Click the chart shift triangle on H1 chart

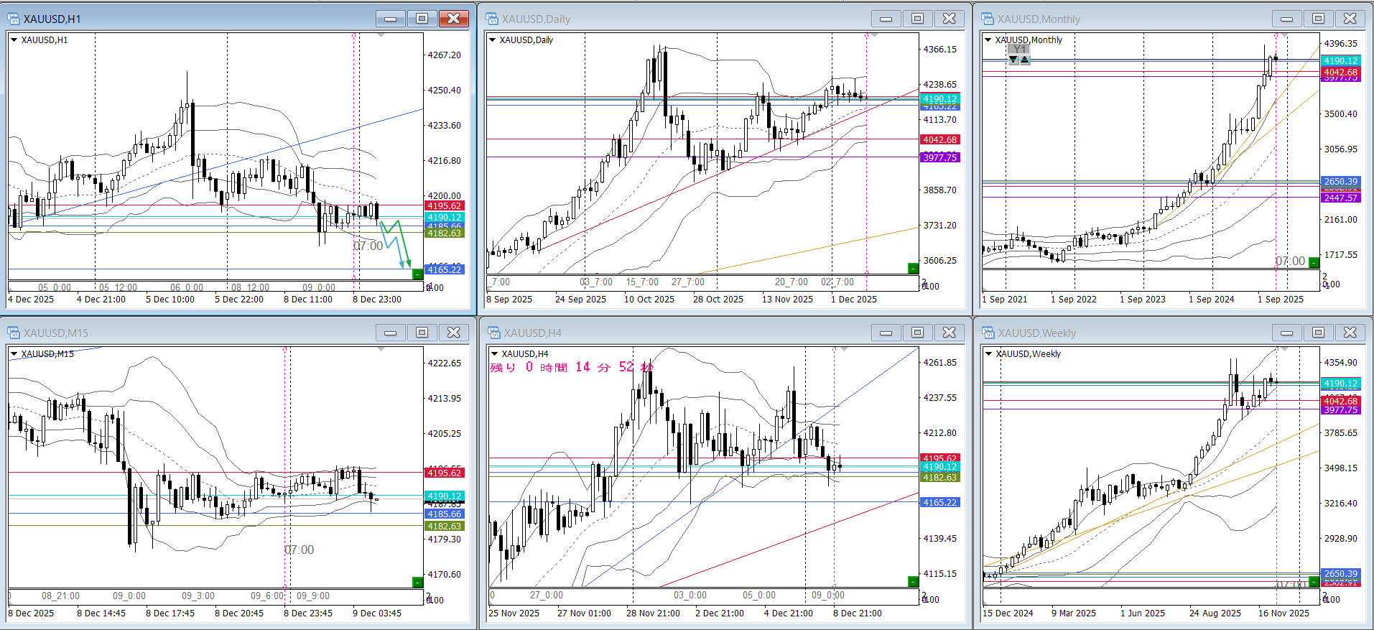tap(381, 34)
